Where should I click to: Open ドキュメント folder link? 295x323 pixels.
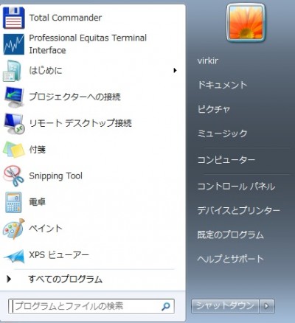[x=222, y=85]
